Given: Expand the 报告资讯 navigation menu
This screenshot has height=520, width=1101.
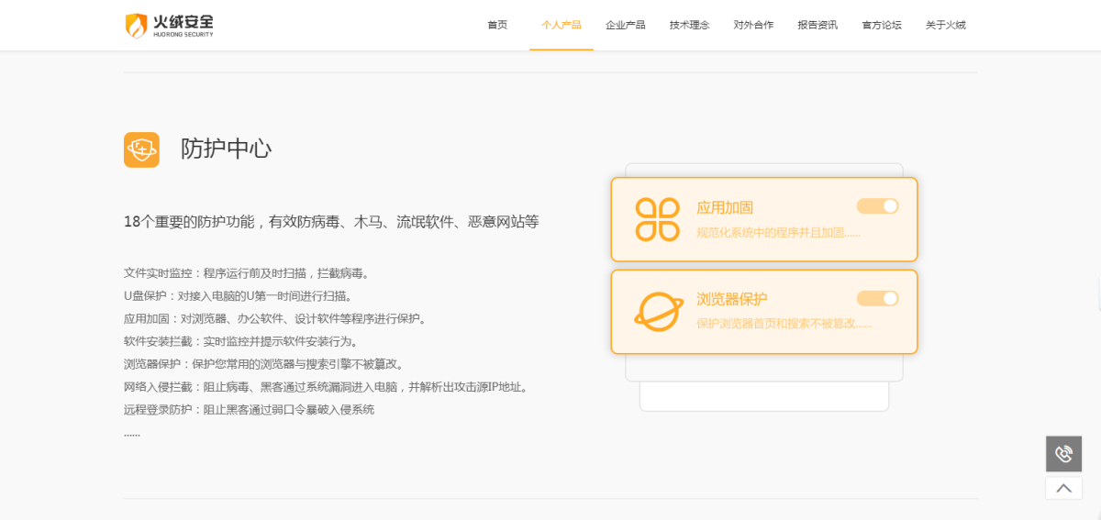Looking at the screenshot, I should (817, 25).
